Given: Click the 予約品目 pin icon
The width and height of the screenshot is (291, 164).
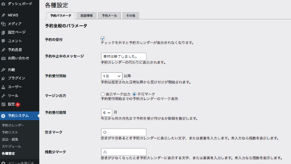Looking at the screenshot, I should 3,50.
